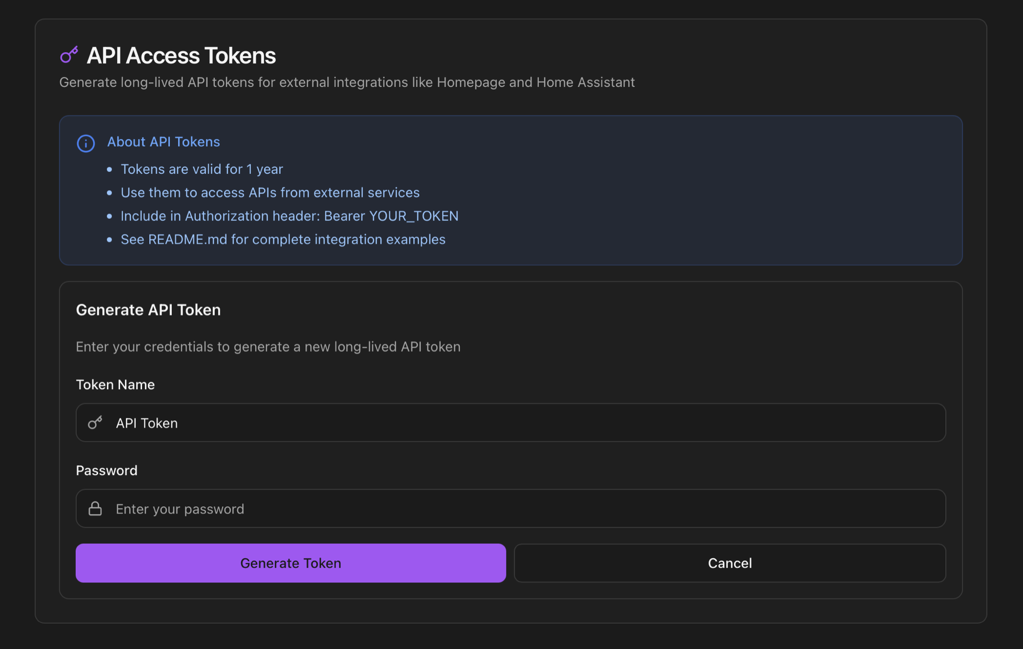
Task: Click the 'Enter your credentials to generate' description
Action: point(268,347)
